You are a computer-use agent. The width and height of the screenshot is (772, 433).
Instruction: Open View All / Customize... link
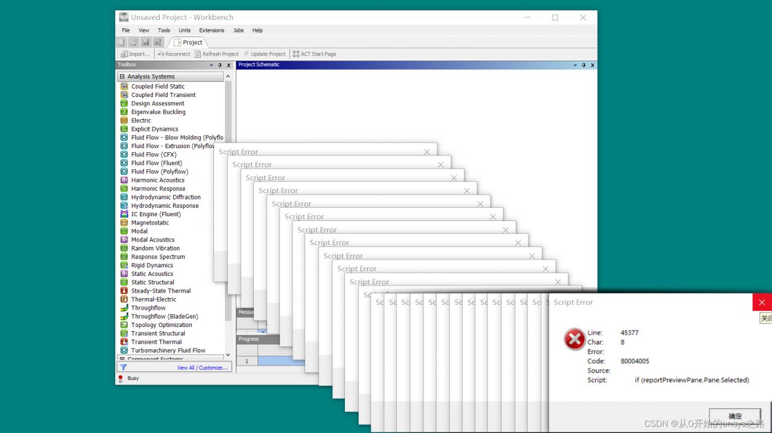click(203, 367)
